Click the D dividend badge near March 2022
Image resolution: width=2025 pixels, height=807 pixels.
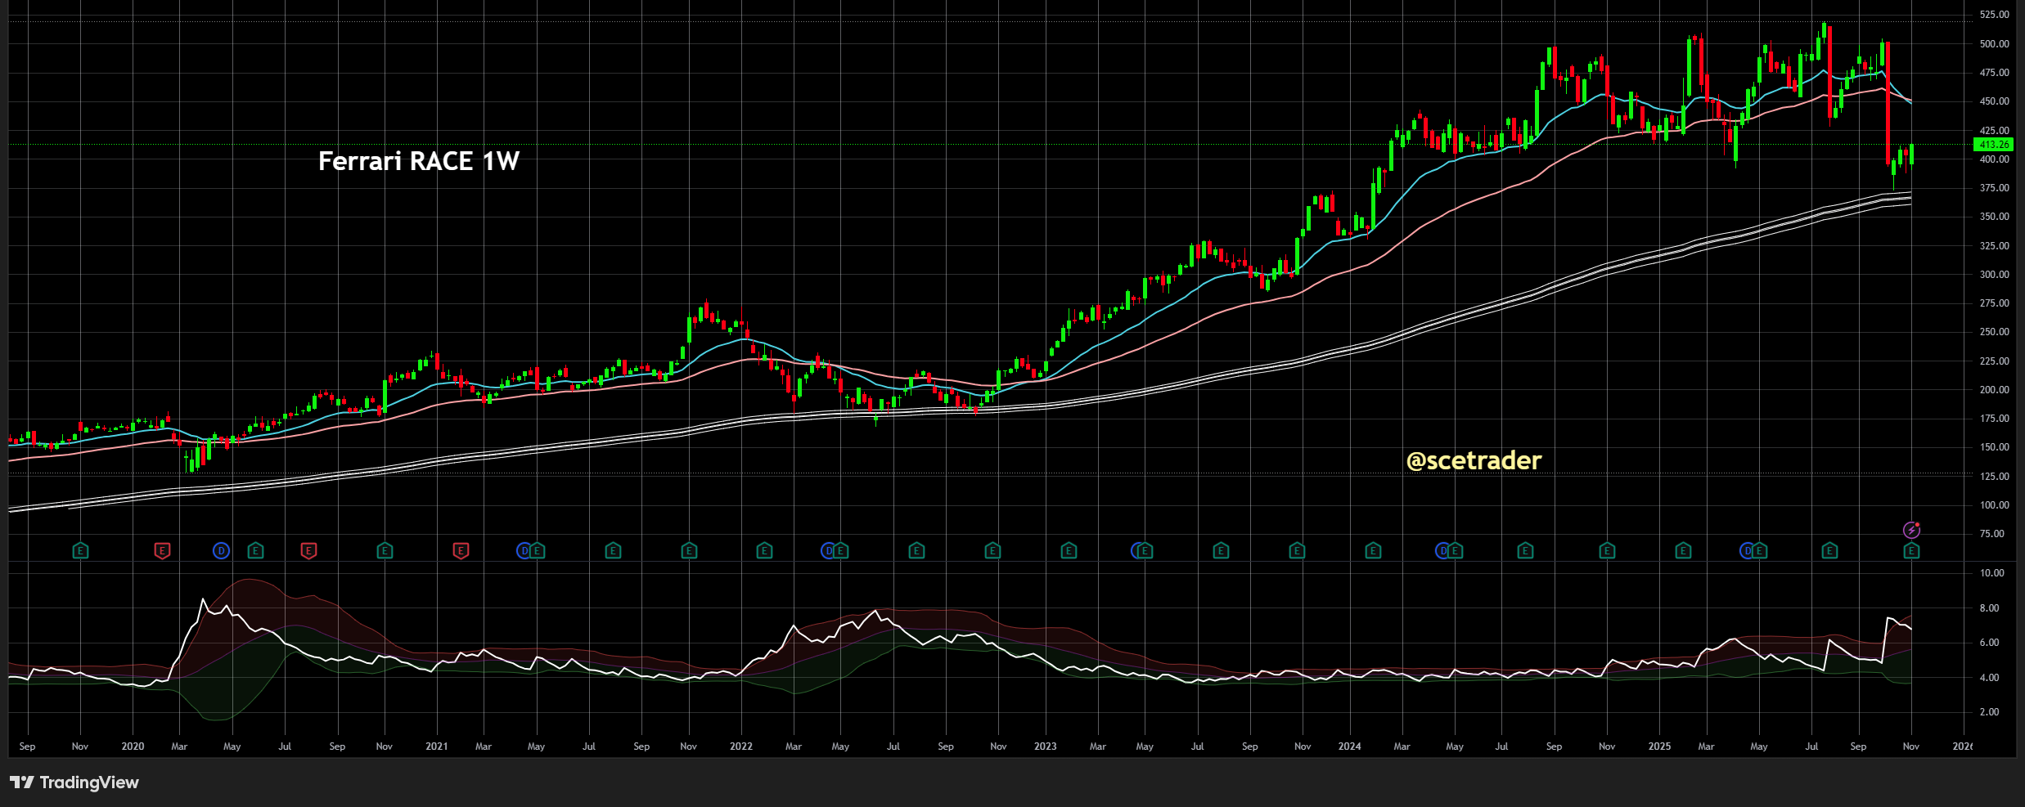tap(829, 551)
